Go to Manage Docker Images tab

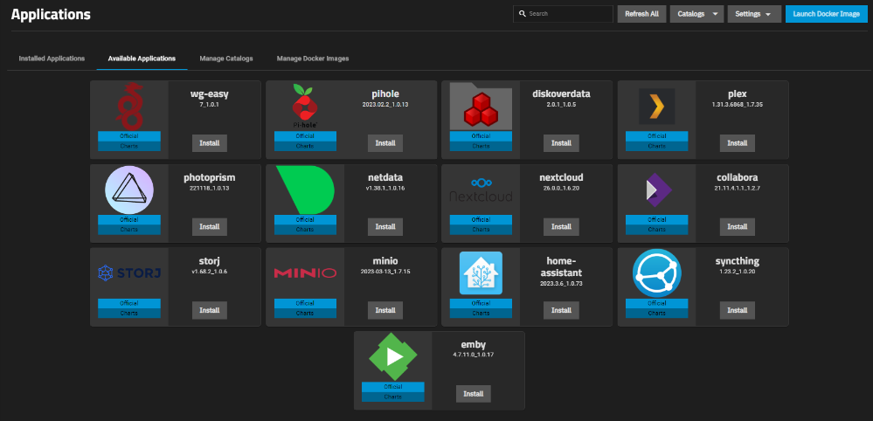coord(313,59)
